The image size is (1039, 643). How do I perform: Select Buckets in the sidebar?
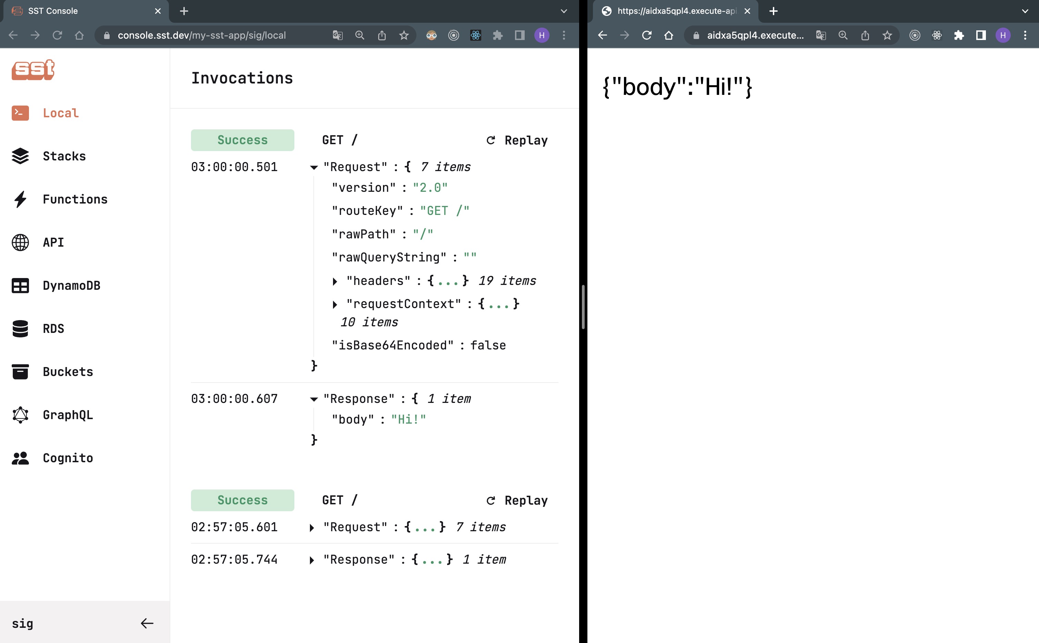[x=68, y=371]
